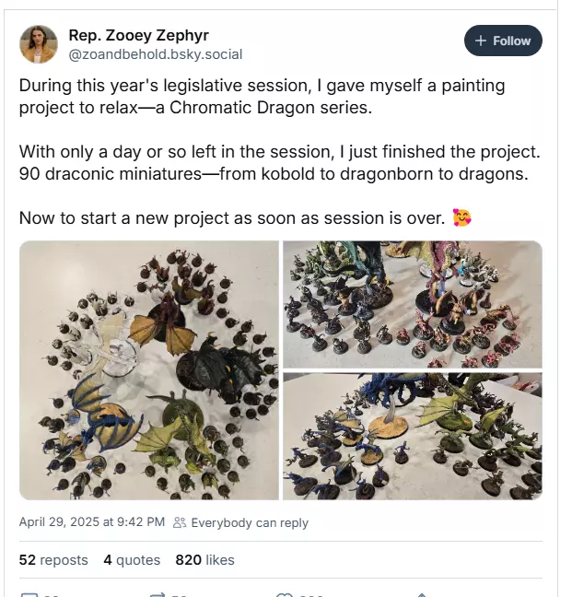Click the @zoandbehold.bsky.social handle
The image size is (572, 597).
[156, 53]
